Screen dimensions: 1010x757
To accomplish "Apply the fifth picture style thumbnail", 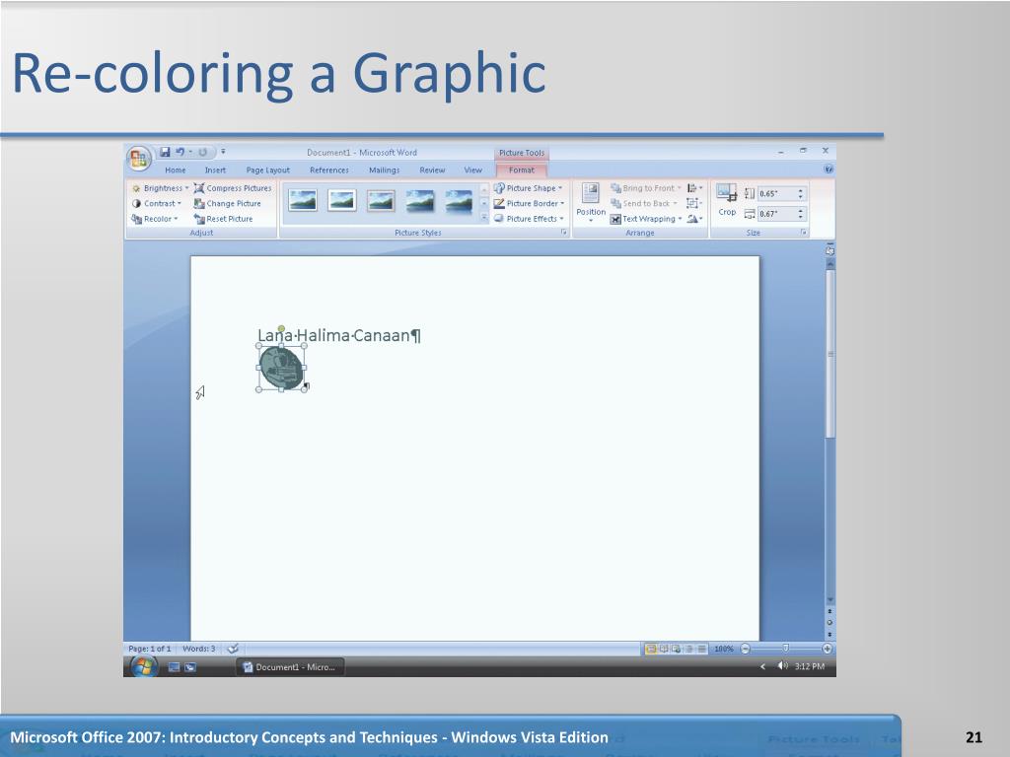I will point(459,200).
